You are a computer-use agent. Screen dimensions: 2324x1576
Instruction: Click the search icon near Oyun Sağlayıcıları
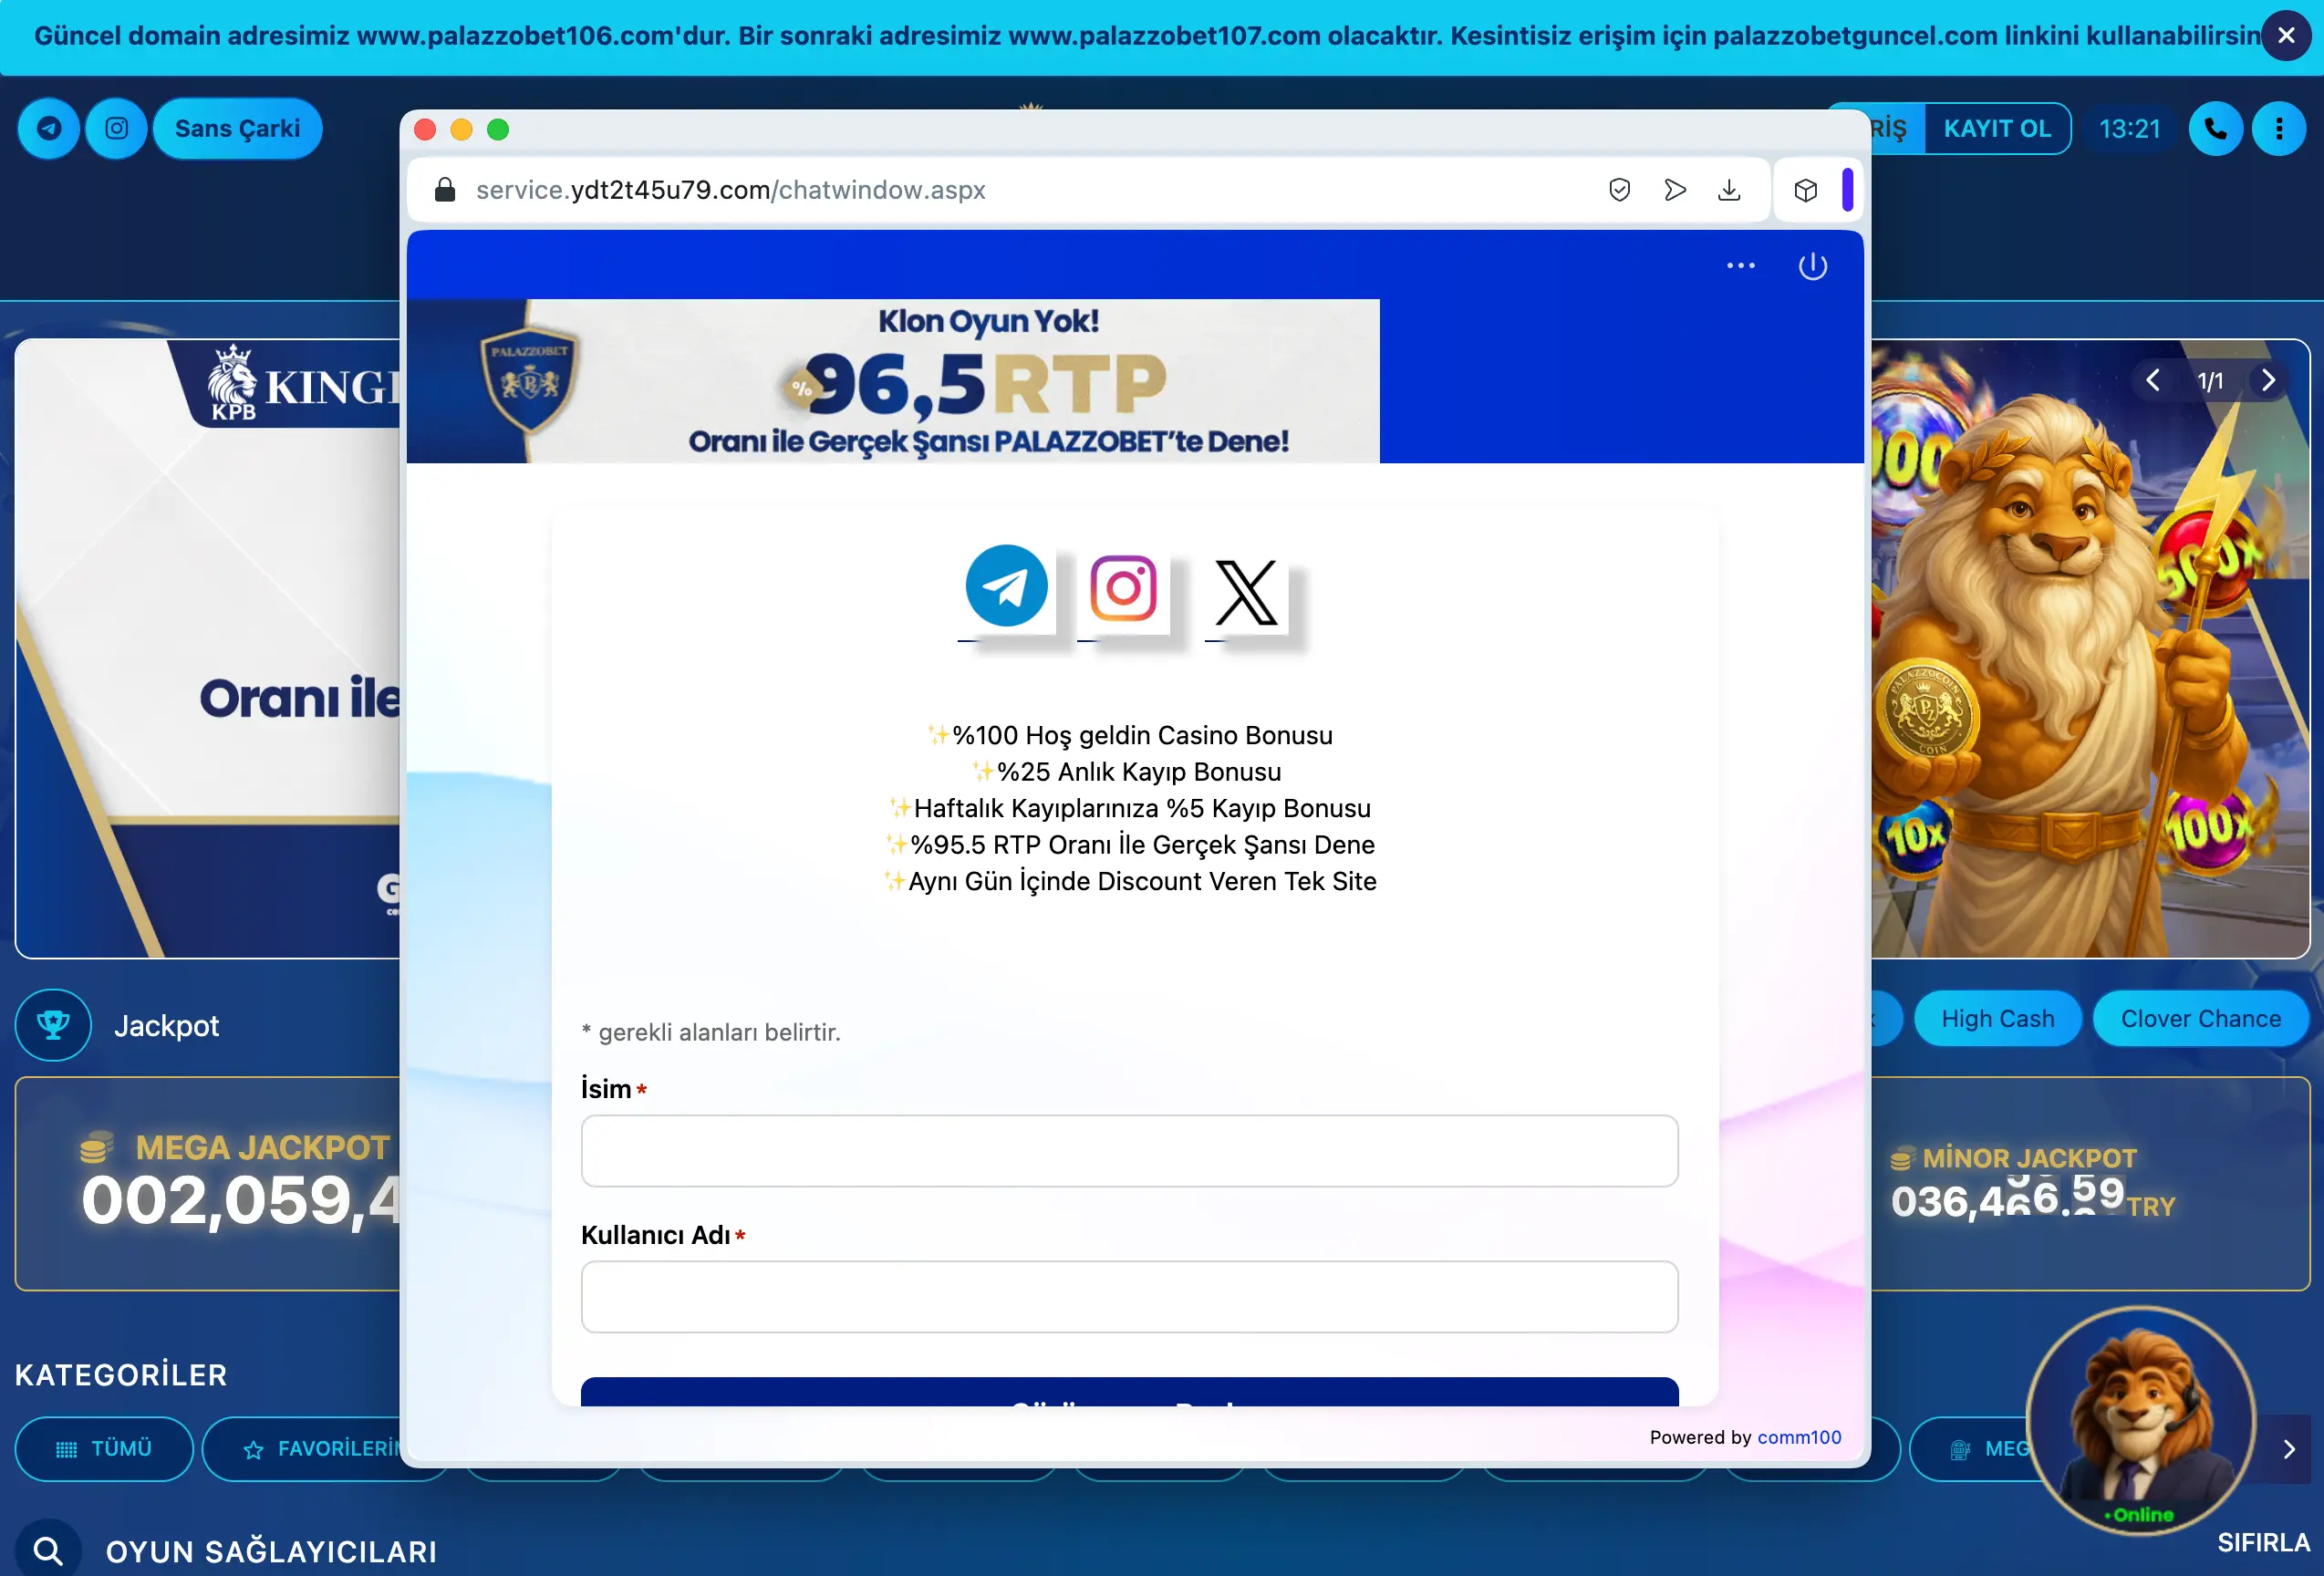pos(48,1550)
